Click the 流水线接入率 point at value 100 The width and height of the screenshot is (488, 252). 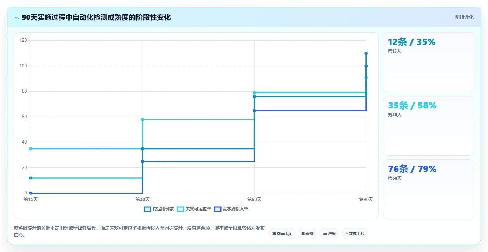366,66
